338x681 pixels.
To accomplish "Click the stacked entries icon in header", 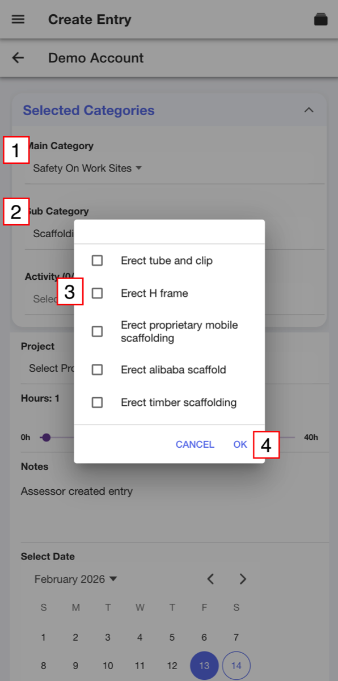I will (x=320, y=19).
